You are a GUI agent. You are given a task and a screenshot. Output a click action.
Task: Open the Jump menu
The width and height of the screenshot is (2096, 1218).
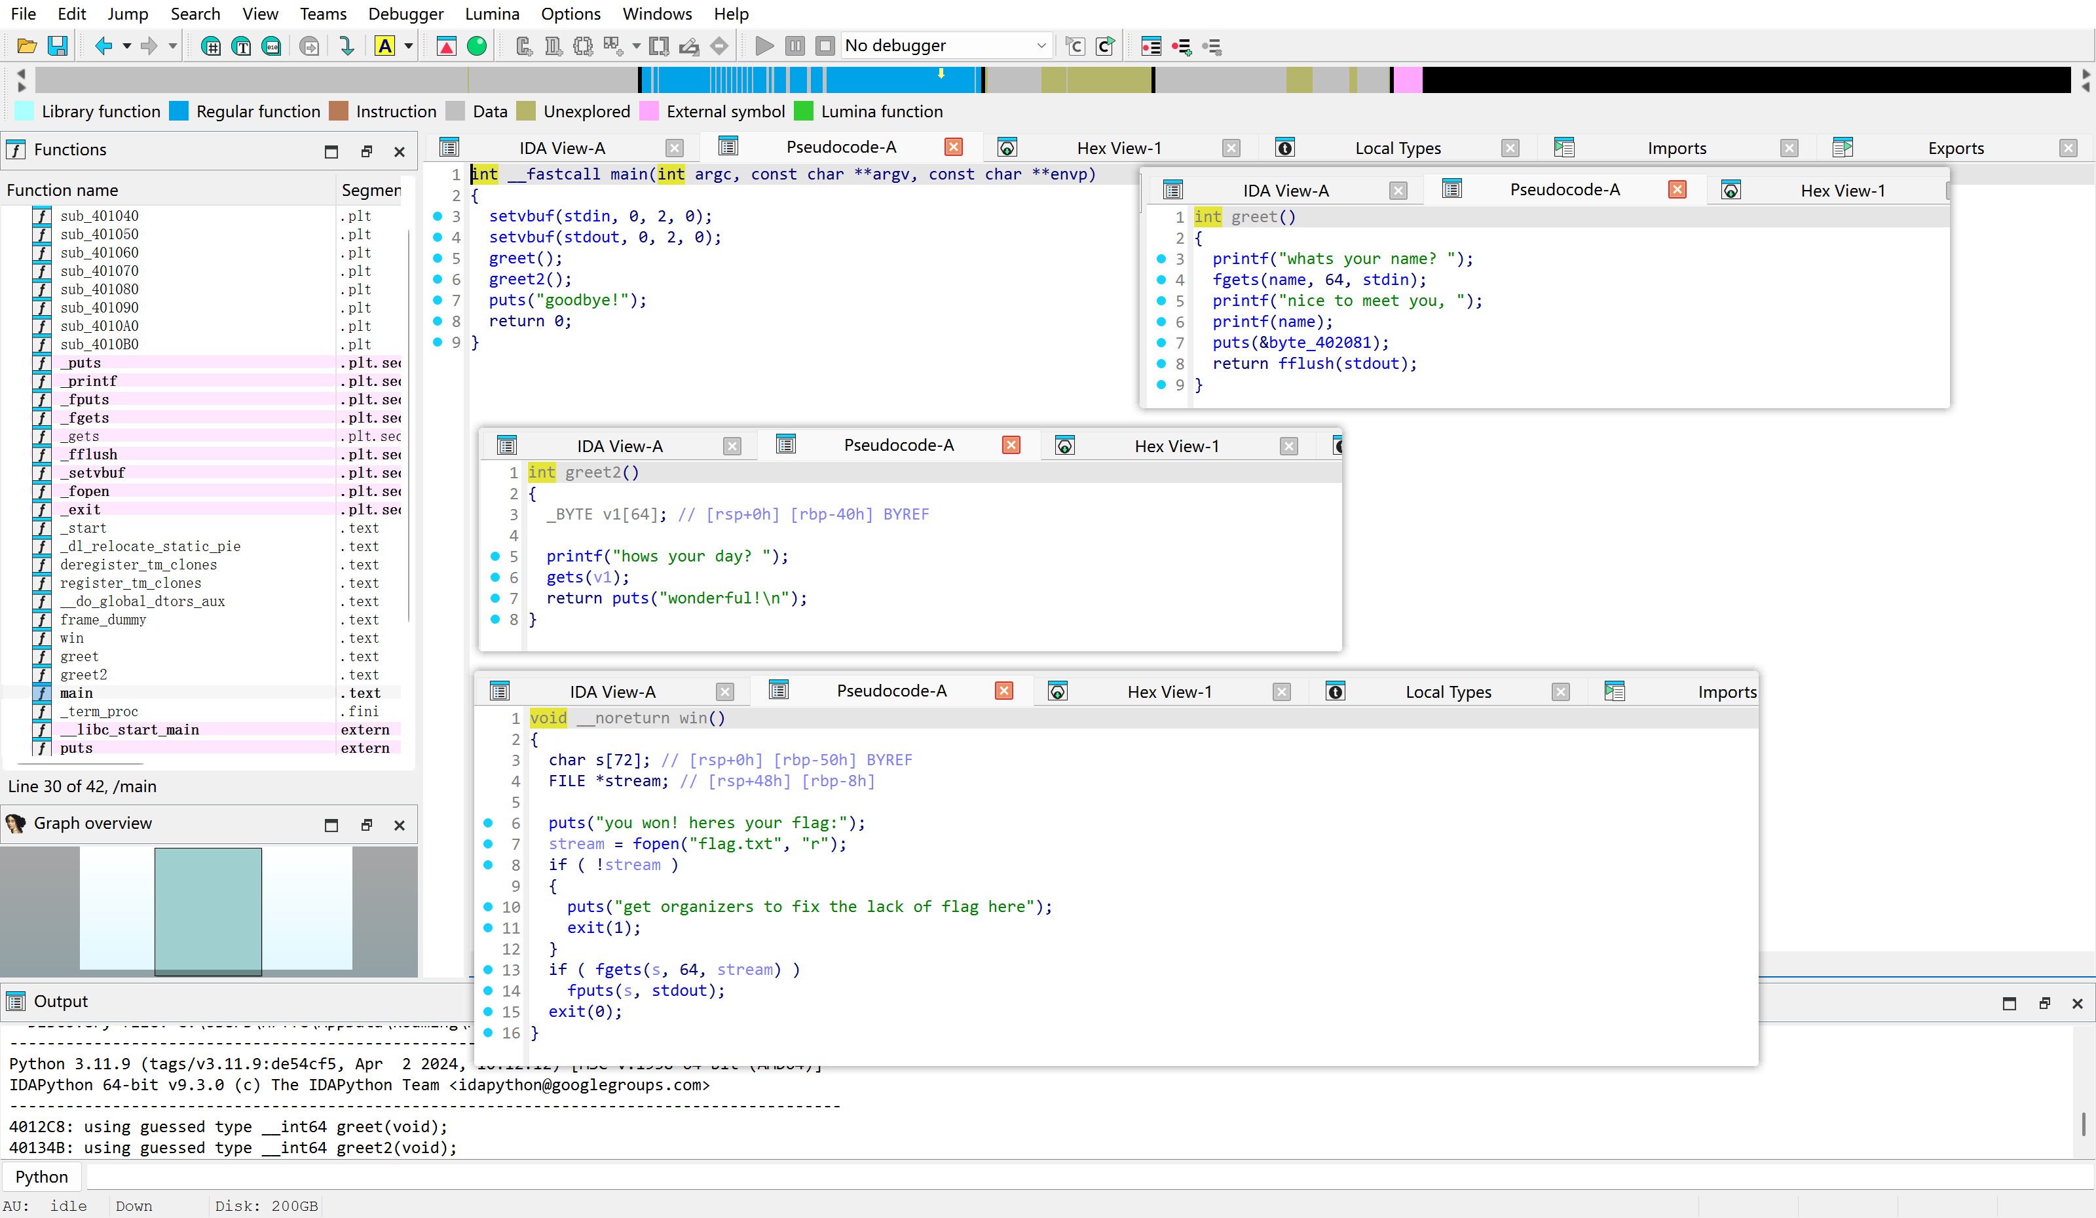click(x=128, y=13)
